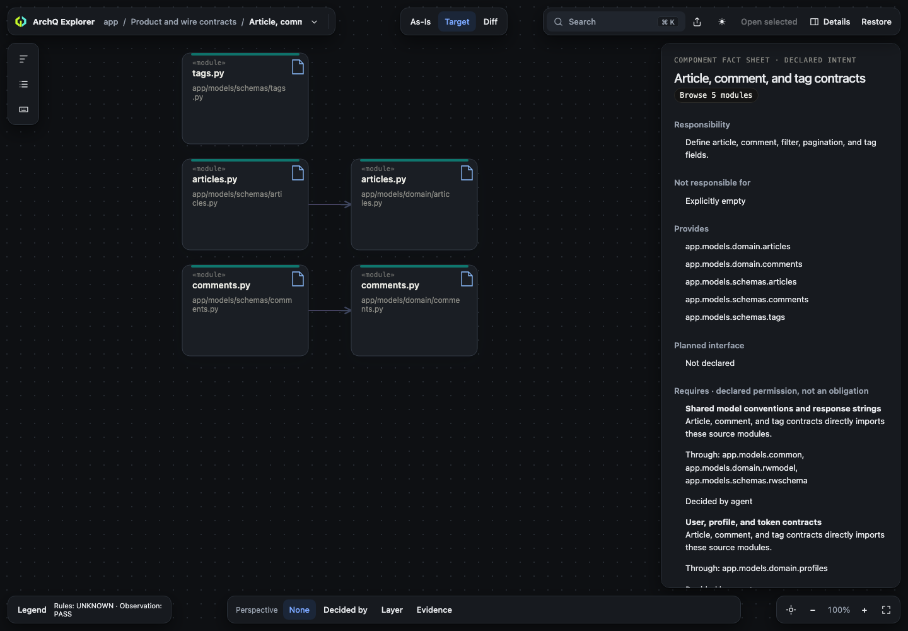Select app.models.schemas.tags in Provides list
Screen dimensions: 908x631
[x=735, y=317]
